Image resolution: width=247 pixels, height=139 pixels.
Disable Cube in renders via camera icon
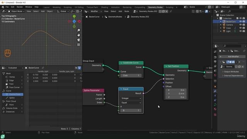tap(244, 28)
